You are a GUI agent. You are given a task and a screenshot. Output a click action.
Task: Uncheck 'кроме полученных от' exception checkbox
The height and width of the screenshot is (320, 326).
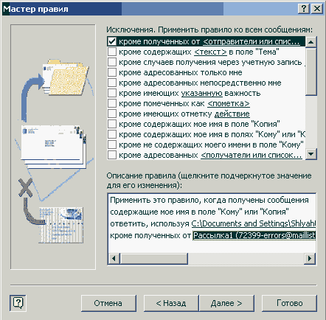pyautogui.click(x=112, y=41)
